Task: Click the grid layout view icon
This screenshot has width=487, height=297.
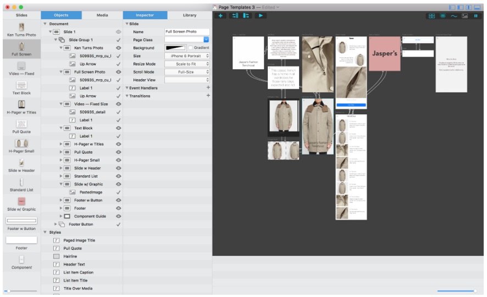Action: (x=431, y=16)
